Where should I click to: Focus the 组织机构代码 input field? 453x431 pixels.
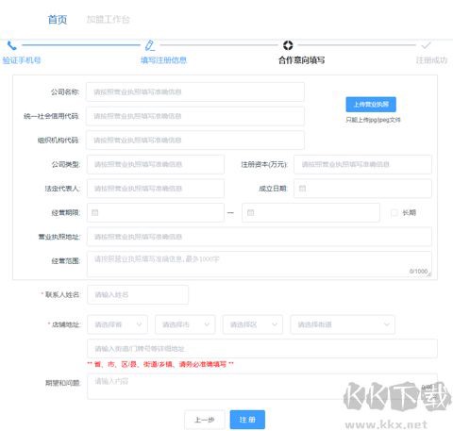pos(195,141)
